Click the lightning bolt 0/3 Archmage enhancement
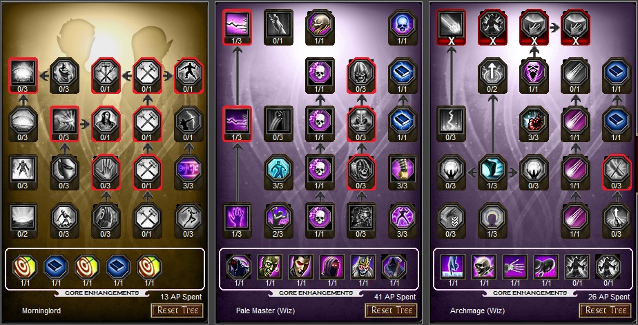Viewport: 638px width, 325px height. coord(451,120)
